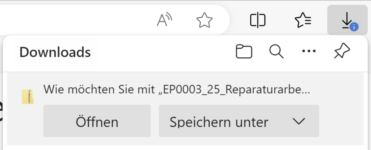This screenshot has height=150, width=371.
Task: Click the Speichern unter button
Action: coord(219,122)
